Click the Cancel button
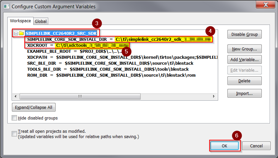Viewport: 278px width, 158px height. pos(256,146)
